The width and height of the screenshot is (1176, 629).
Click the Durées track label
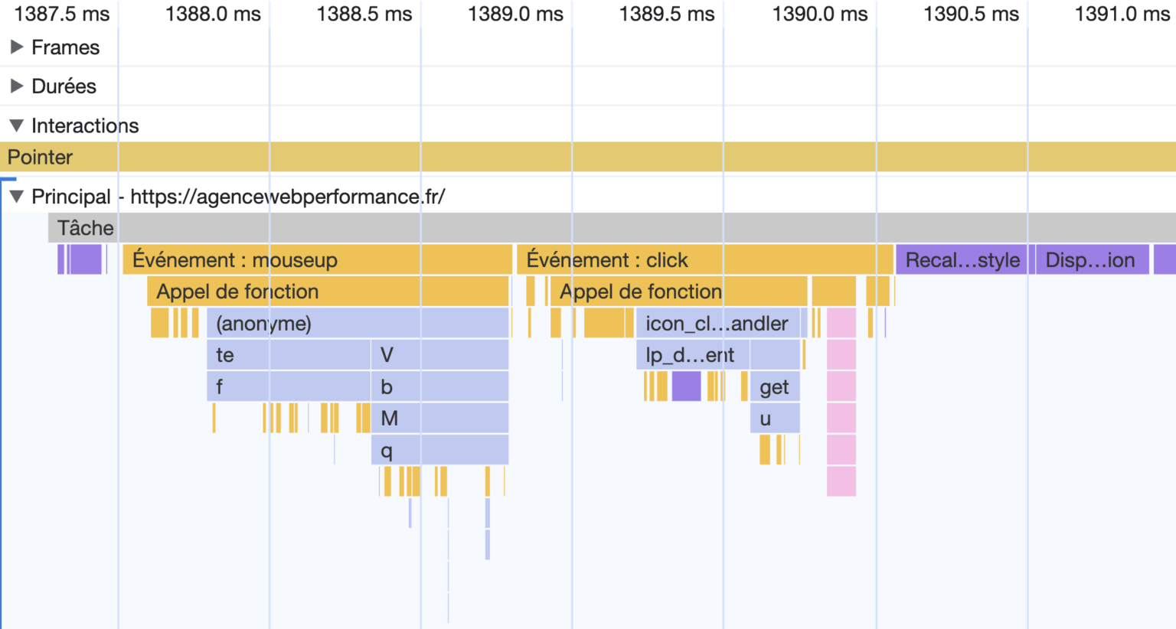coord(64,86)
